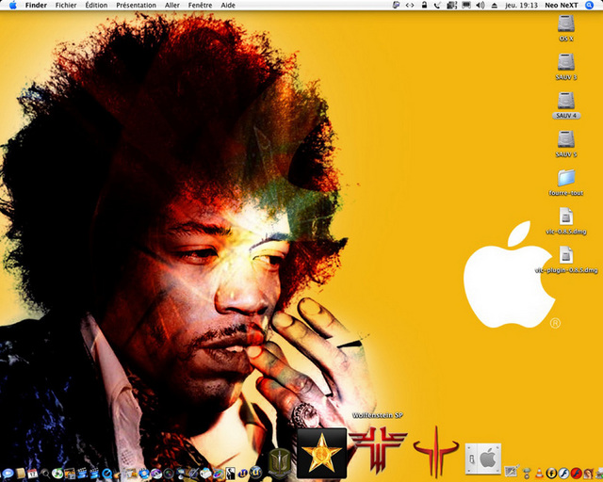Expand the Aller menu
The height and width of the screenshot is (482, 603).
pos(172,6)
